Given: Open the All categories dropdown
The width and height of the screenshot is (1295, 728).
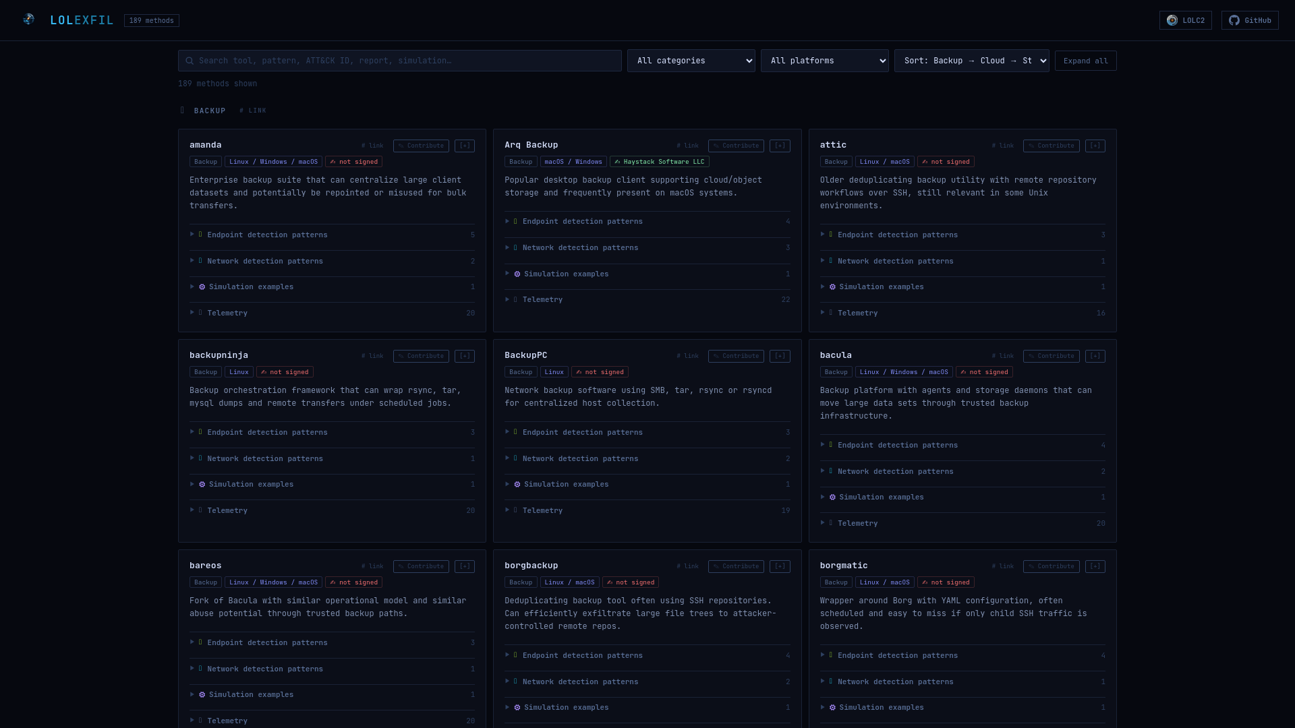Looking at the screenshot, I should 691,61.
